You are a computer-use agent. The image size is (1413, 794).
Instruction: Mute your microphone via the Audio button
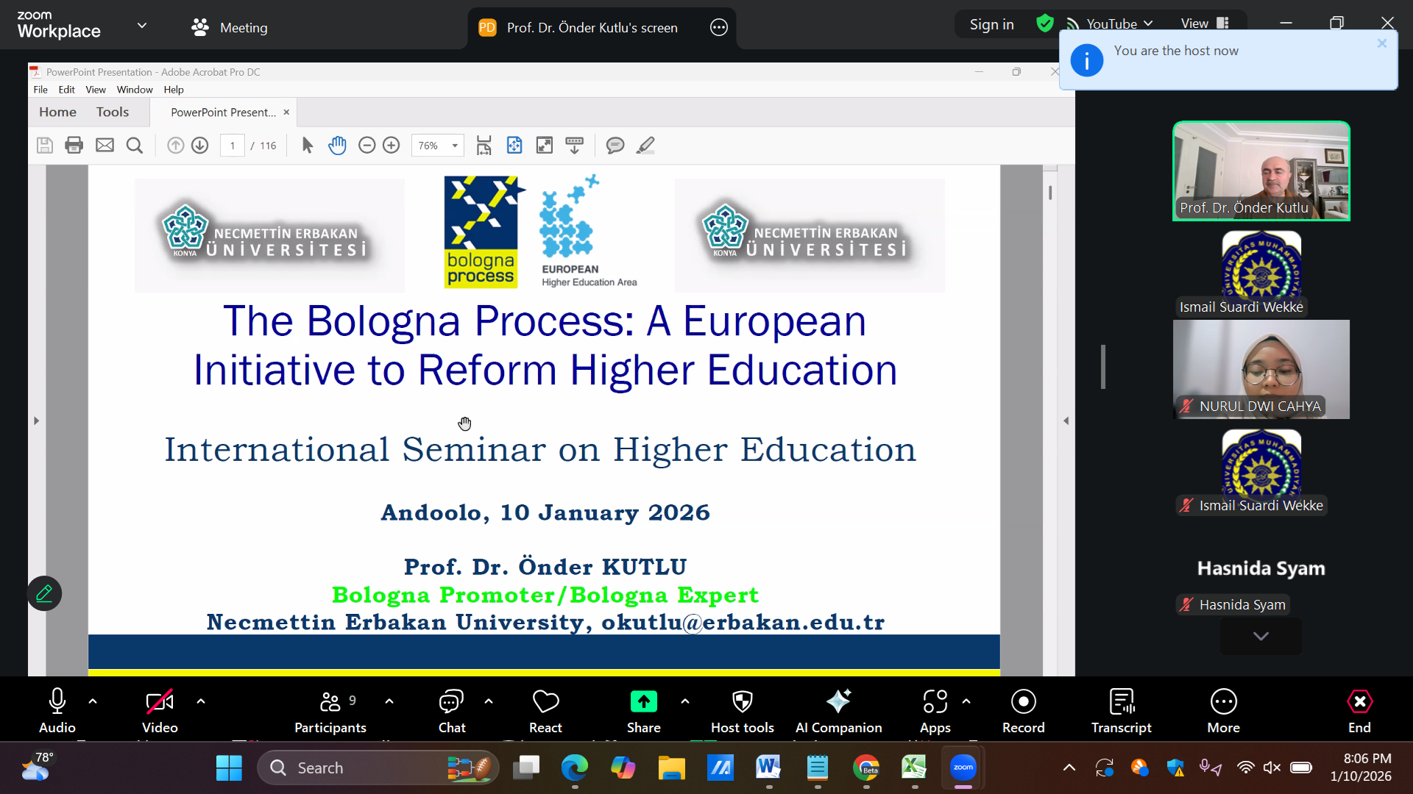[57, 708]
